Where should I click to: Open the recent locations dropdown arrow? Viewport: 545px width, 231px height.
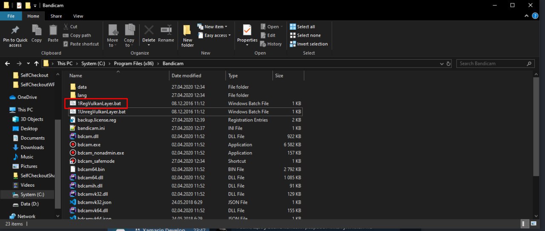tap(28, 64)
